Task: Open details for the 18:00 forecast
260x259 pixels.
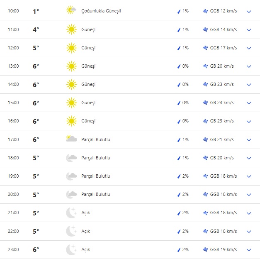Action: click(249, 158)
